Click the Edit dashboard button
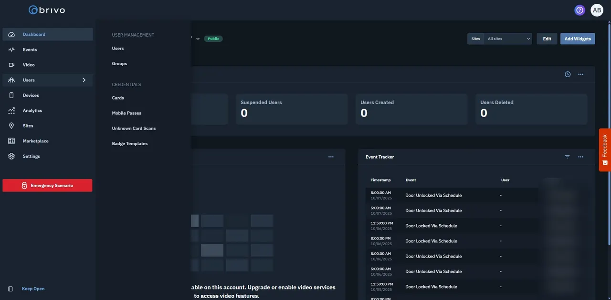 [547, 39]
